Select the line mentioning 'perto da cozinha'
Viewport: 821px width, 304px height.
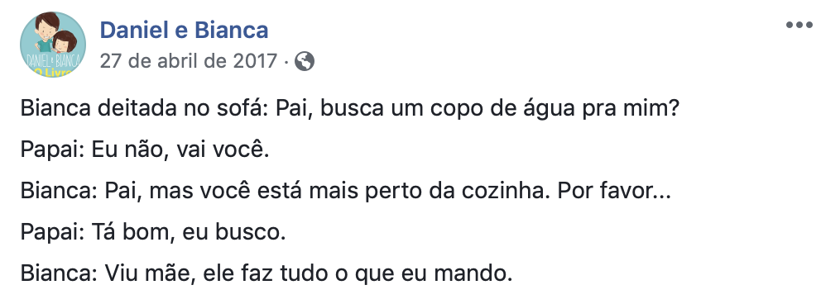346,191
